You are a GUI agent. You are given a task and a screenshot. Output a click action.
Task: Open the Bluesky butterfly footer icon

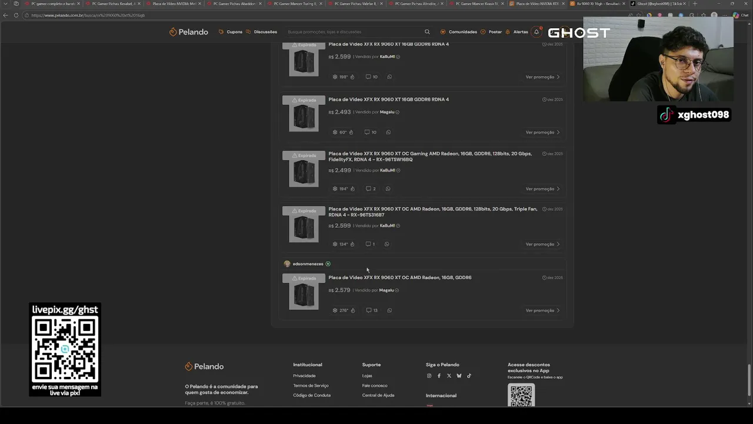(x=459, y=376)
